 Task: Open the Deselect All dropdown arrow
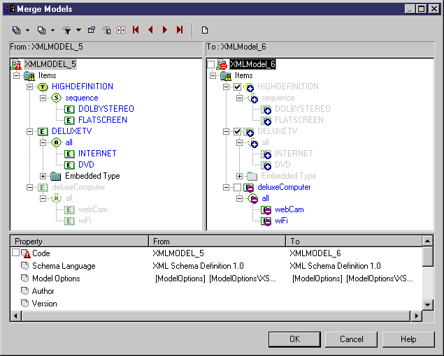52,30
